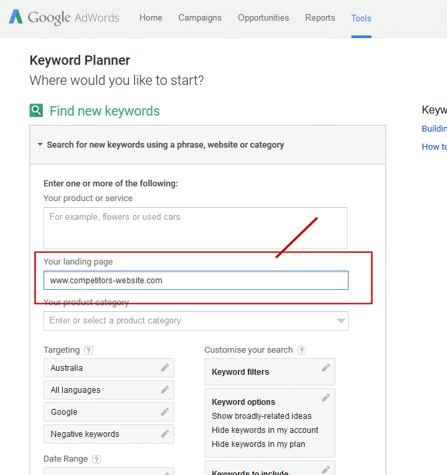
Task: Click the Hide keywords in my account text
Action: (x=265, y=430)
